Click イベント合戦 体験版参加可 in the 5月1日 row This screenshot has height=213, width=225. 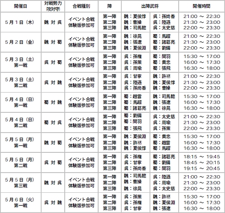[81, 22]
